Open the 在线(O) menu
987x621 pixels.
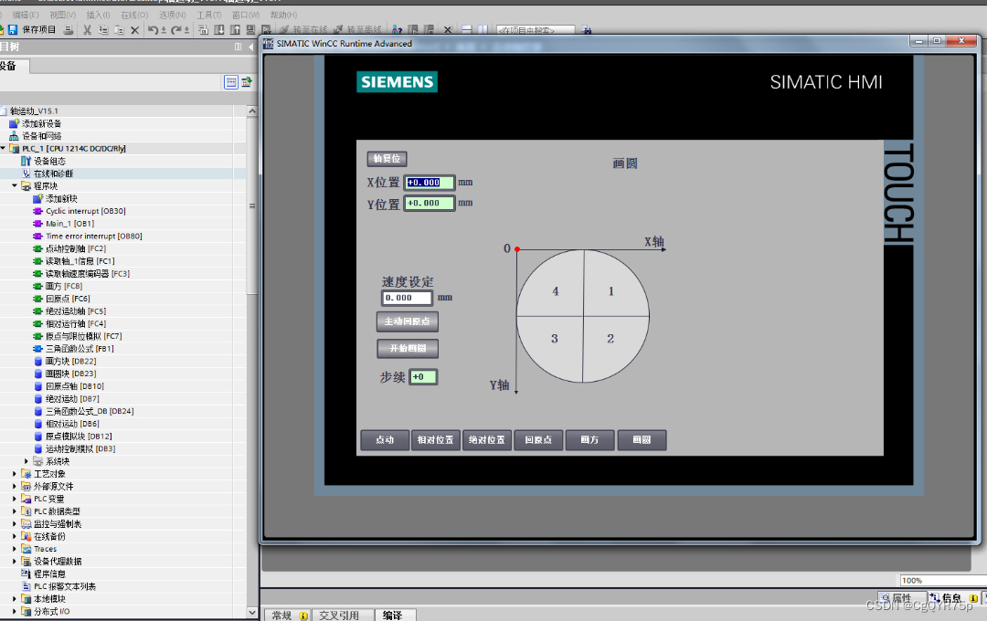pyautogui.click(x=134, y=15)
